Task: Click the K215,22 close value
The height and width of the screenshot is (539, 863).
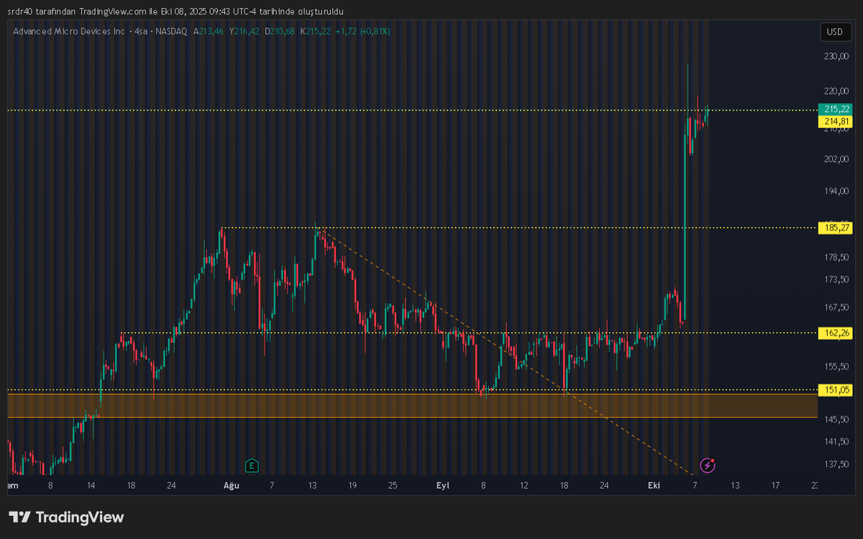Action: coord(316,32)
